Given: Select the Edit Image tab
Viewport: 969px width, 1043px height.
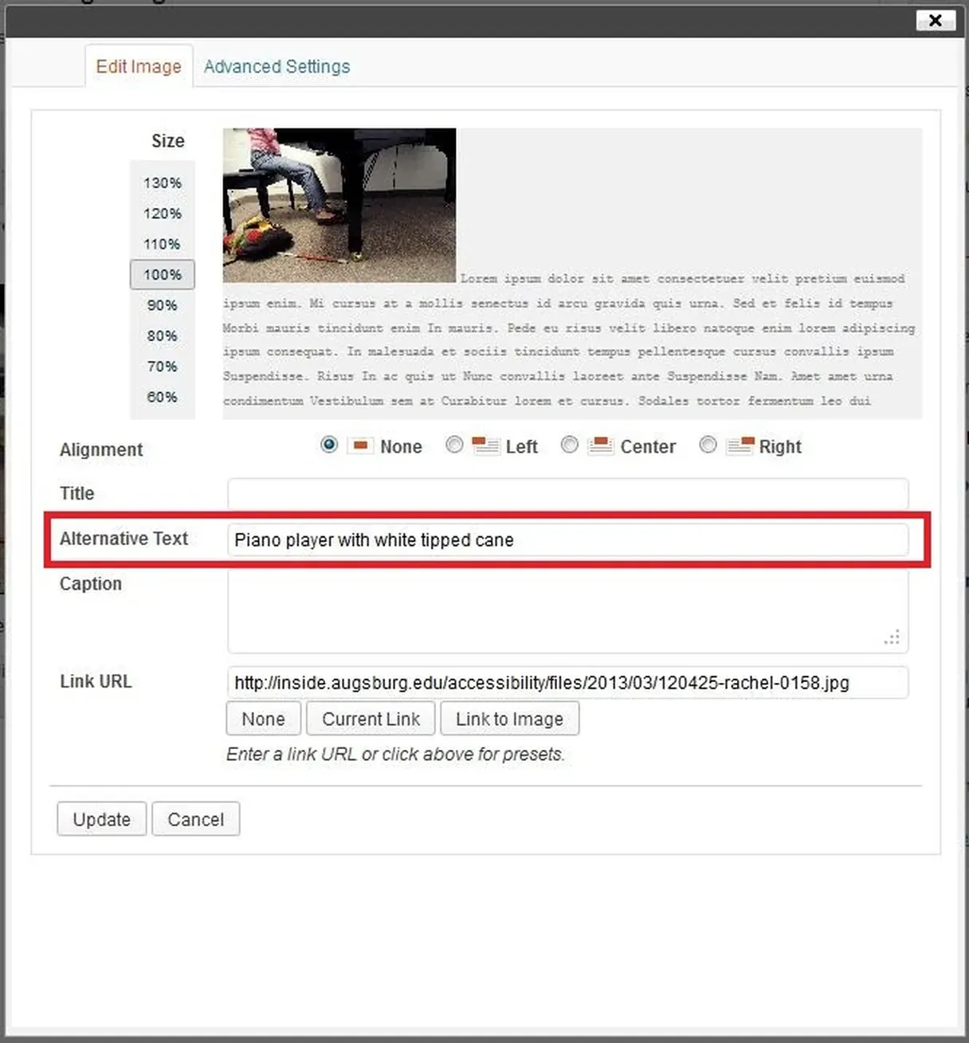Looking at the screenshot, I should [x=138, y=67].
